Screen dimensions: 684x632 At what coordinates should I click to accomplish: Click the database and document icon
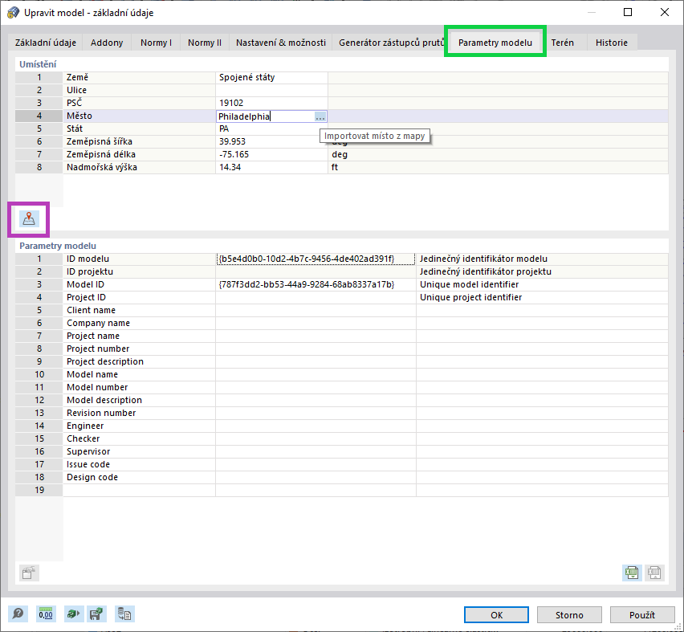(124, 614)
